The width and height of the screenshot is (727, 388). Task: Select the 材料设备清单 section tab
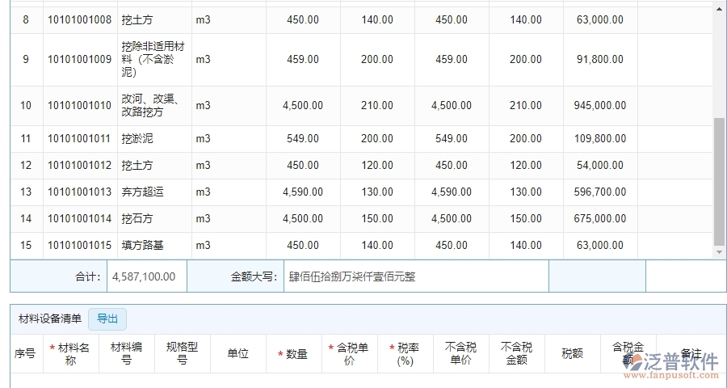coord(50,318)
